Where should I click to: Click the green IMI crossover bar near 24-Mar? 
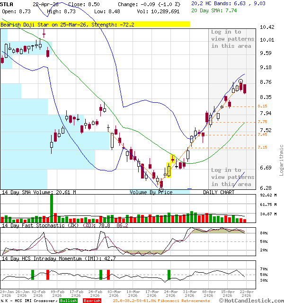coord(169,275)
